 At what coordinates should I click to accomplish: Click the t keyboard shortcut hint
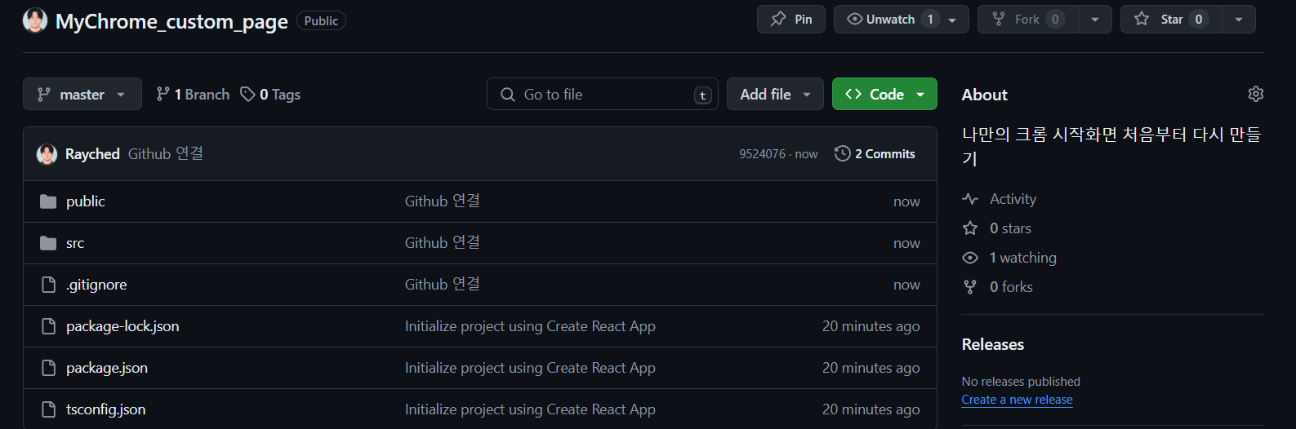coord(702,95)
